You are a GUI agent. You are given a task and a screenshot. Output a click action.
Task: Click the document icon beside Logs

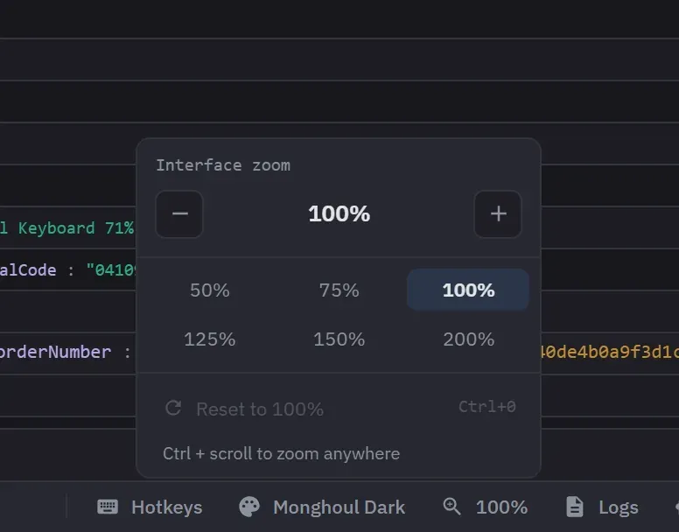tap(575, 507)
